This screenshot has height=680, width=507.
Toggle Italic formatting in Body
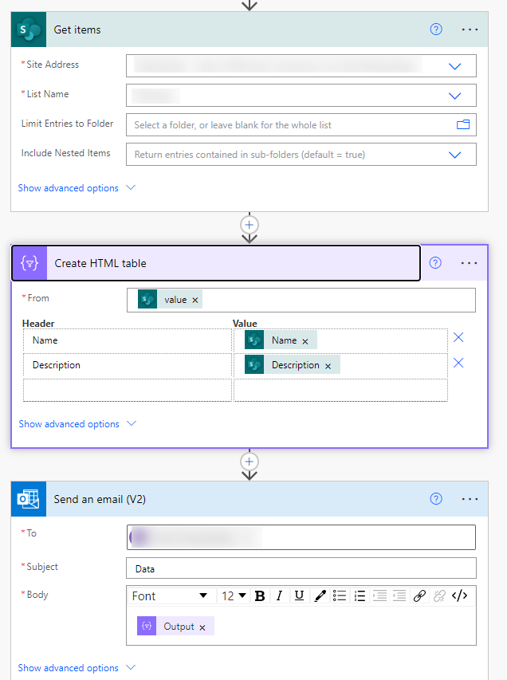279,595
